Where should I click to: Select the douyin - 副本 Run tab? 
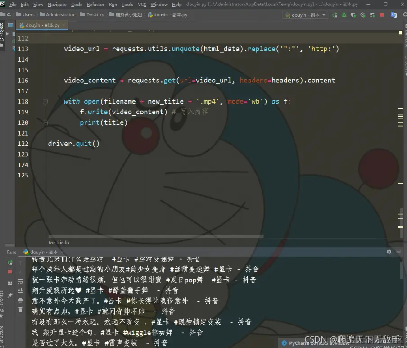pyautogui.click(x=41, y=252)
